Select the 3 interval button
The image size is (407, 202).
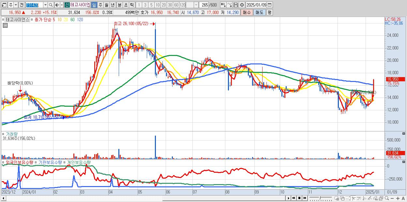pos(145,5)
